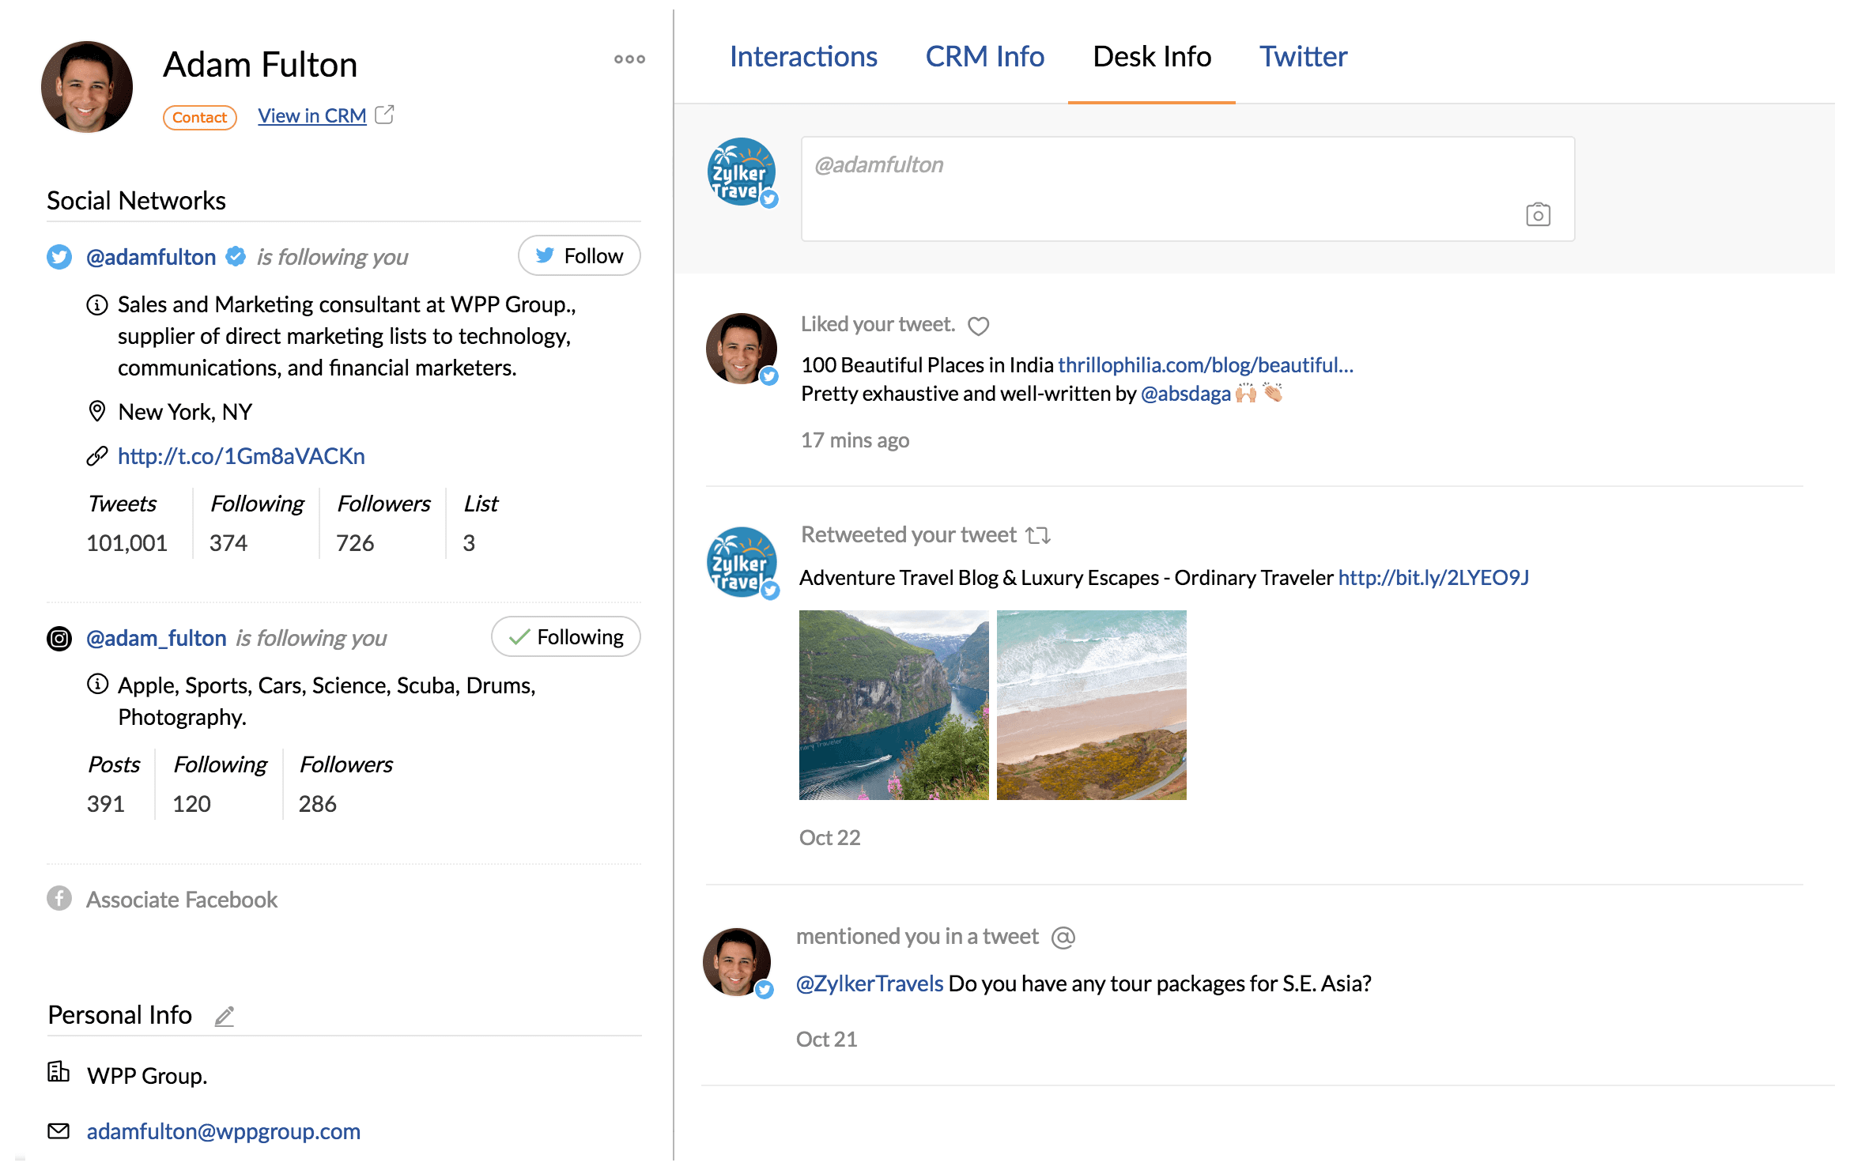1850x1170 pixels.
Task: Click the 17 mins ago timestamp
Action: click(855, 440)
